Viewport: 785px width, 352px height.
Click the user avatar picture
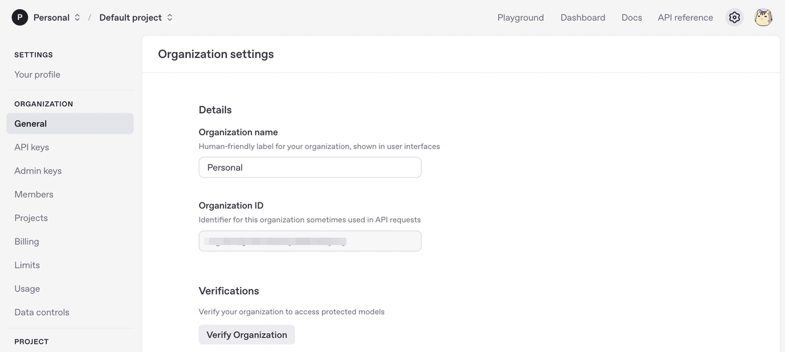763,18
